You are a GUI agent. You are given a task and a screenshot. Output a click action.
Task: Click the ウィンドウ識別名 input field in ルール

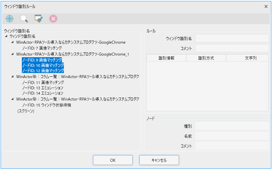coord(232,39)
